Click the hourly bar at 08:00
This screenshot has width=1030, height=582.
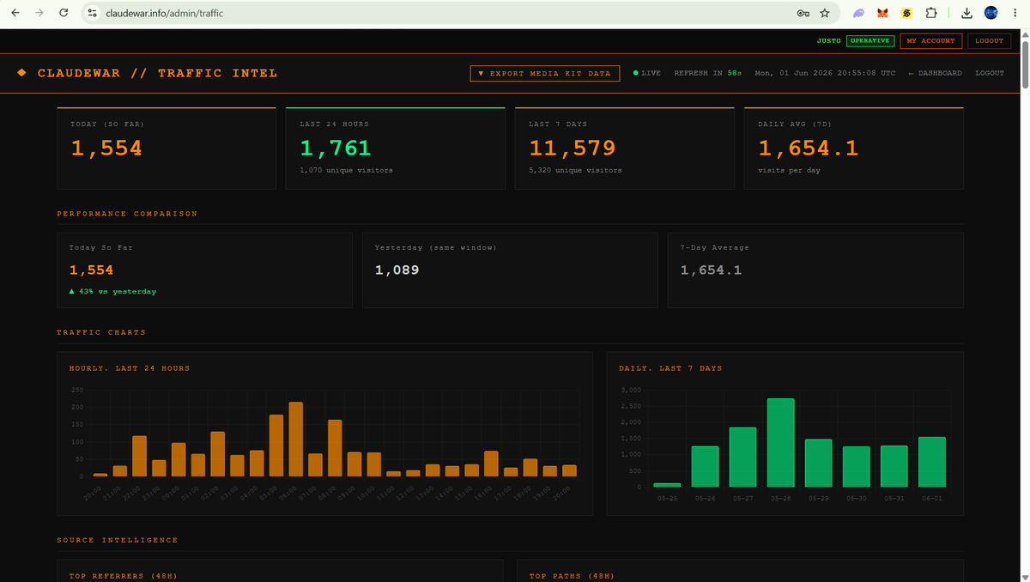click(x=335, y=448)
